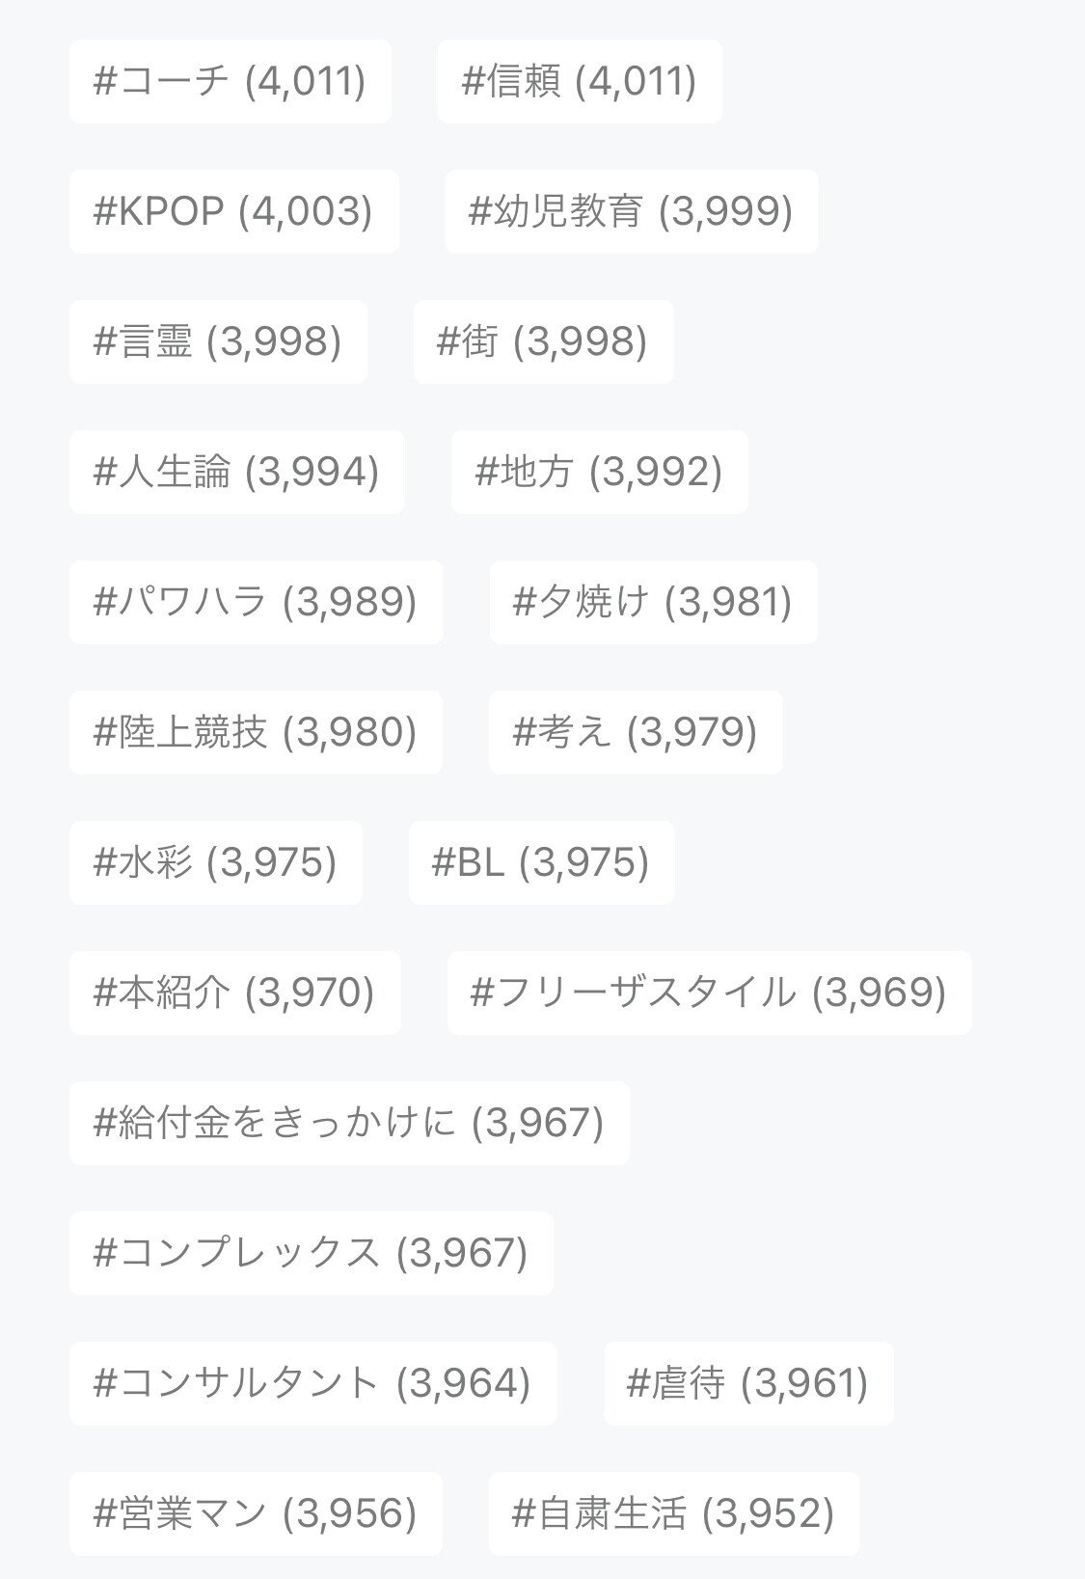Select the #BL hashtag
This screenshot has width=1085, height=1579.
click(x=541, y=862)
